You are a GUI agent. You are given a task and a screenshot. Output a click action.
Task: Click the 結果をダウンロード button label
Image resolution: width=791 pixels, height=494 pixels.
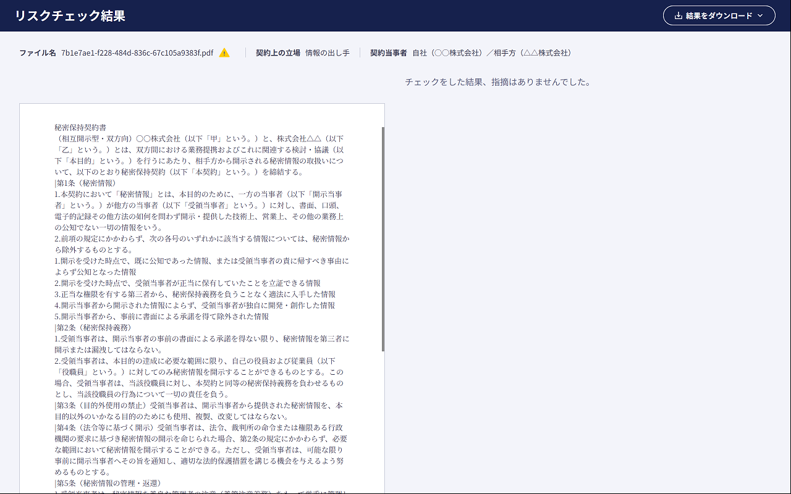click(x=719, y=15)
